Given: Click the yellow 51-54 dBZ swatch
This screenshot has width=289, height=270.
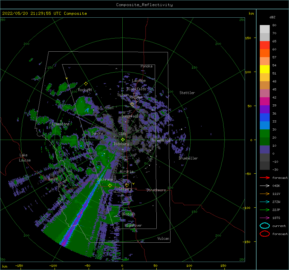Looking at the screenshot, I should [265, 69].
